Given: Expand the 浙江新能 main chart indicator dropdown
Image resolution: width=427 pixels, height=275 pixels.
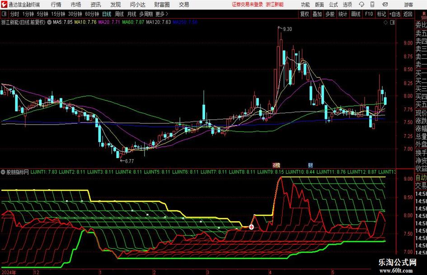Looking at the screenshot, I should pos(49,22).
